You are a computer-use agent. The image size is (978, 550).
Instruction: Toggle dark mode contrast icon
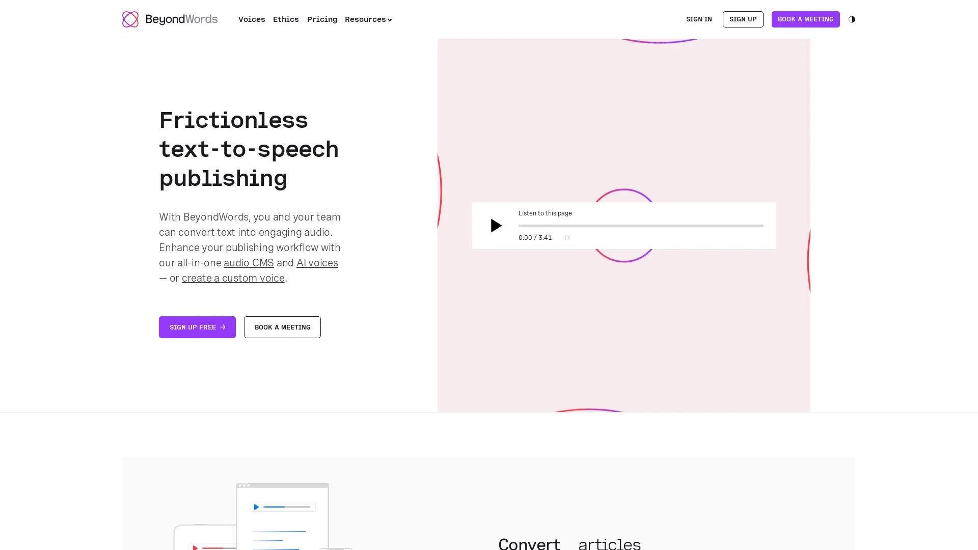[x=852, y=19]
